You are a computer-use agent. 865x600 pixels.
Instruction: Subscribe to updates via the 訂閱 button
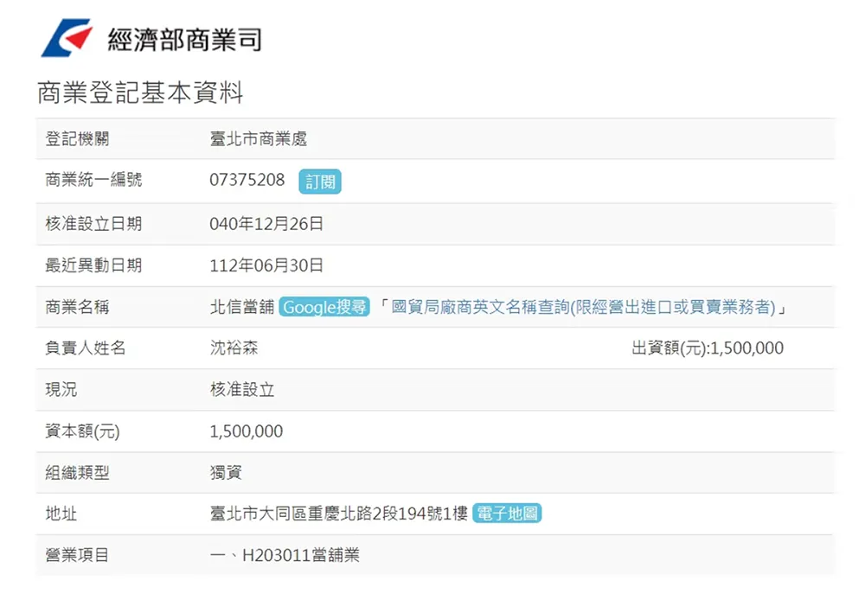point(320,182)
